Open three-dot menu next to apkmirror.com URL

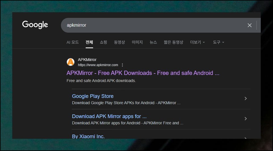(122, 65)
